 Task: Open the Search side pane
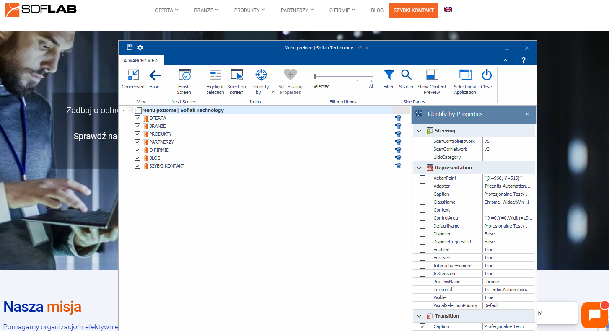[406, 75]
